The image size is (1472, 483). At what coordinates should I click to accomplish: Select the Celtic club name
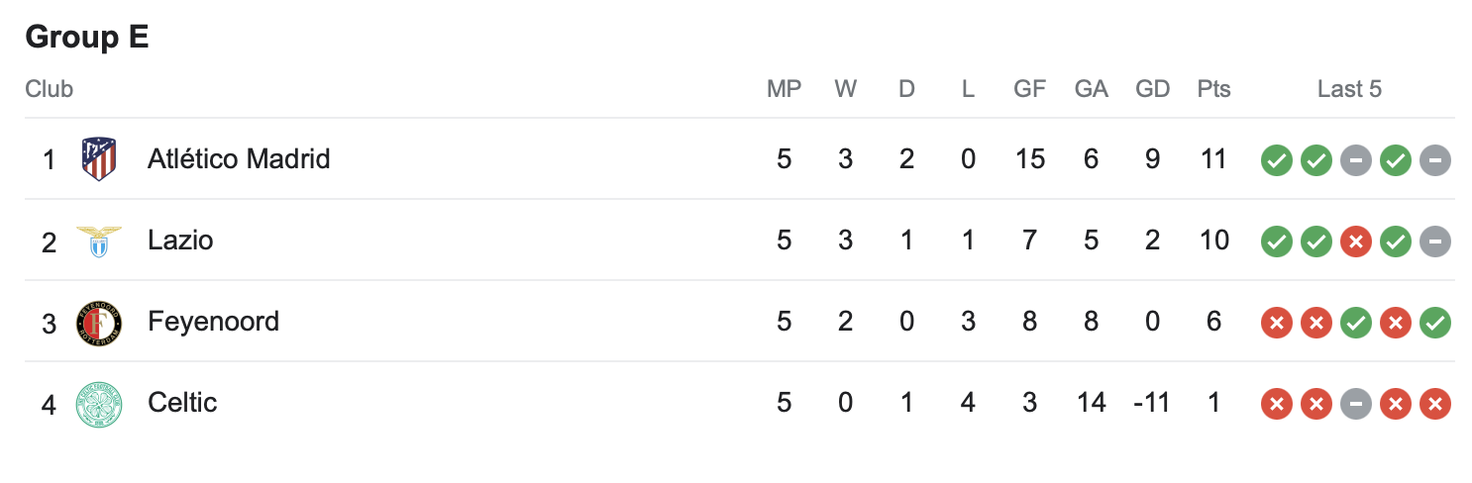coord(182,403)
